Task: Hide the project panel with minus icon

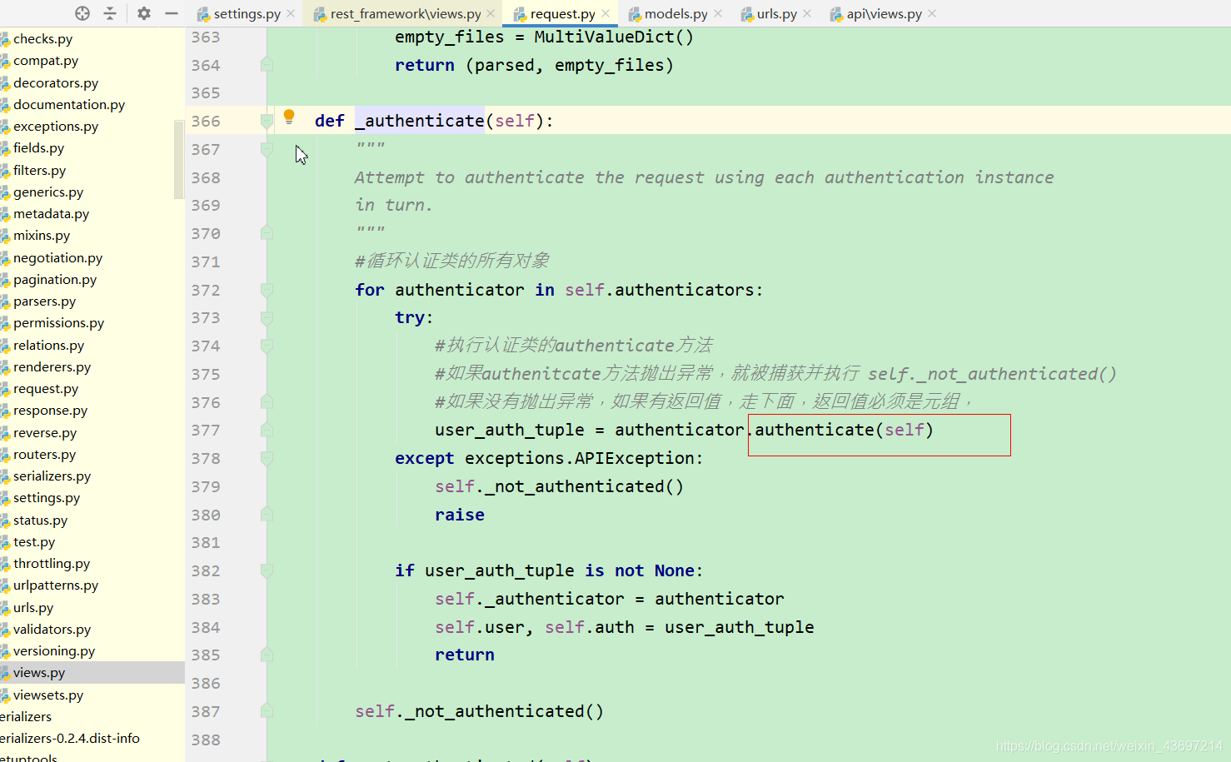Action: pos(172,13)
